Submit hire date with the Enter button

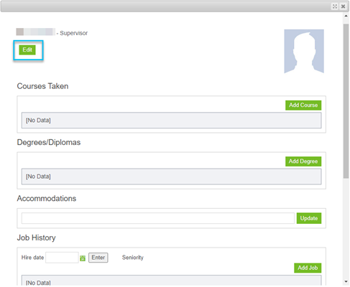coord(98,258)
